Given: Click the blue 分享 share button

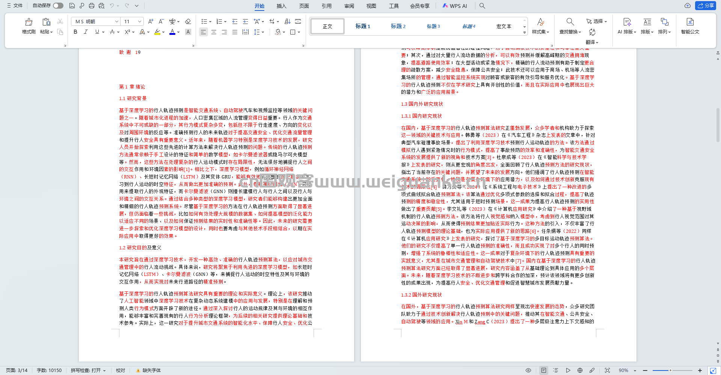Looking at the screenshot, I should pyautogui.click(x=706, y=6).
